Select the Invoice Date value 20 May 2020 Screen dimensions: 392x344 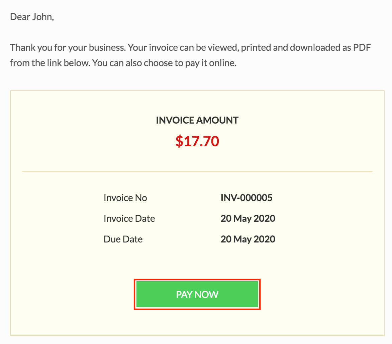[248, 218]
